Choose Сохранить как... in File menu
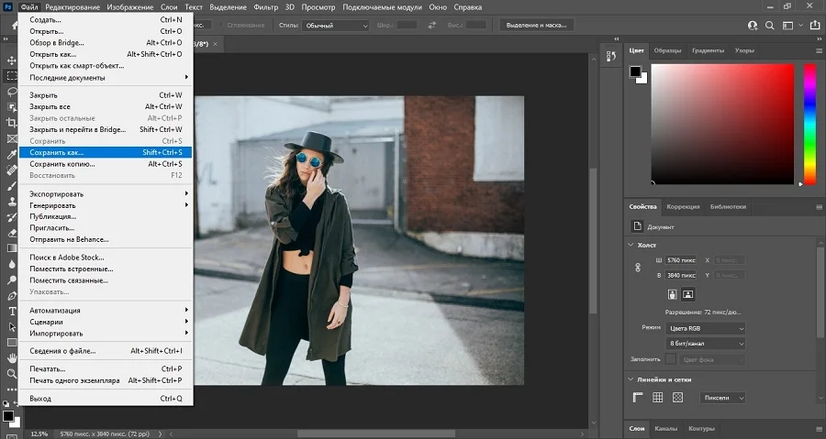This screenshot has width=826, height=439. (106, 152)
